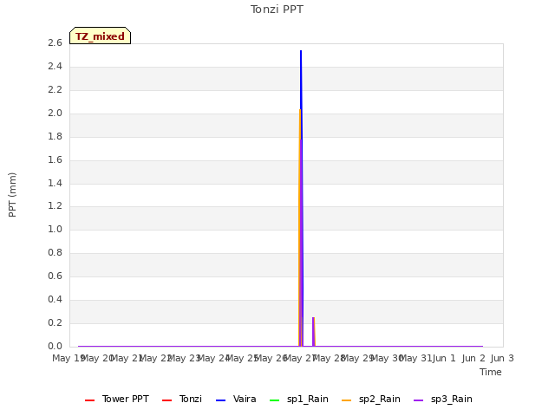The height and width of the screenshot is (416, 555).
Task: Click the 1.8 y-axis tick label
Action: (x=55, y=136)
